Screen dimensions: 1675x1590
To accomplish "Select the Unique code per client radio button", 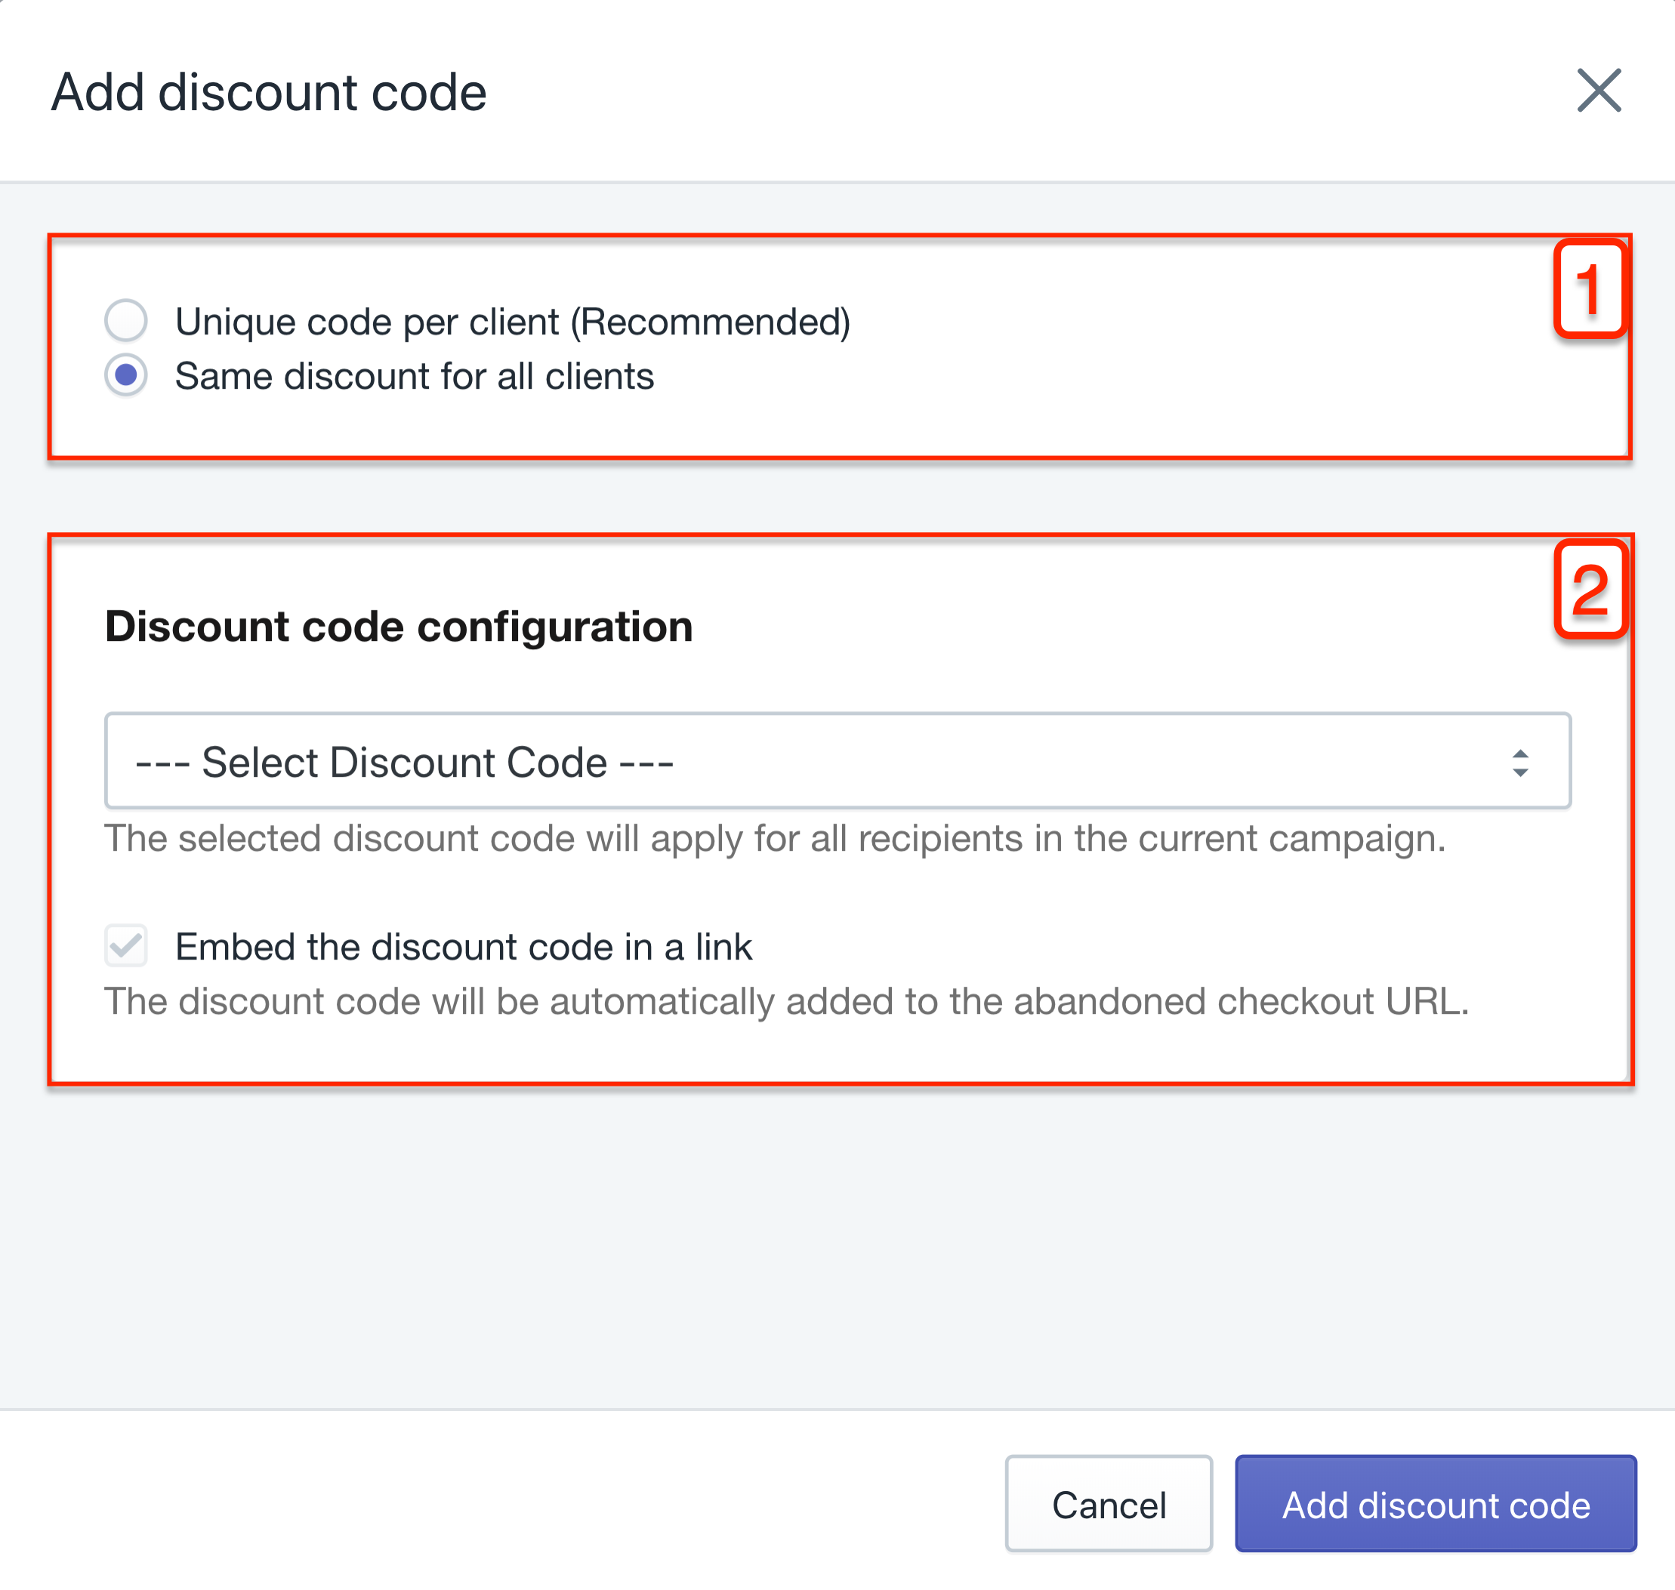I will coord(126,320).
